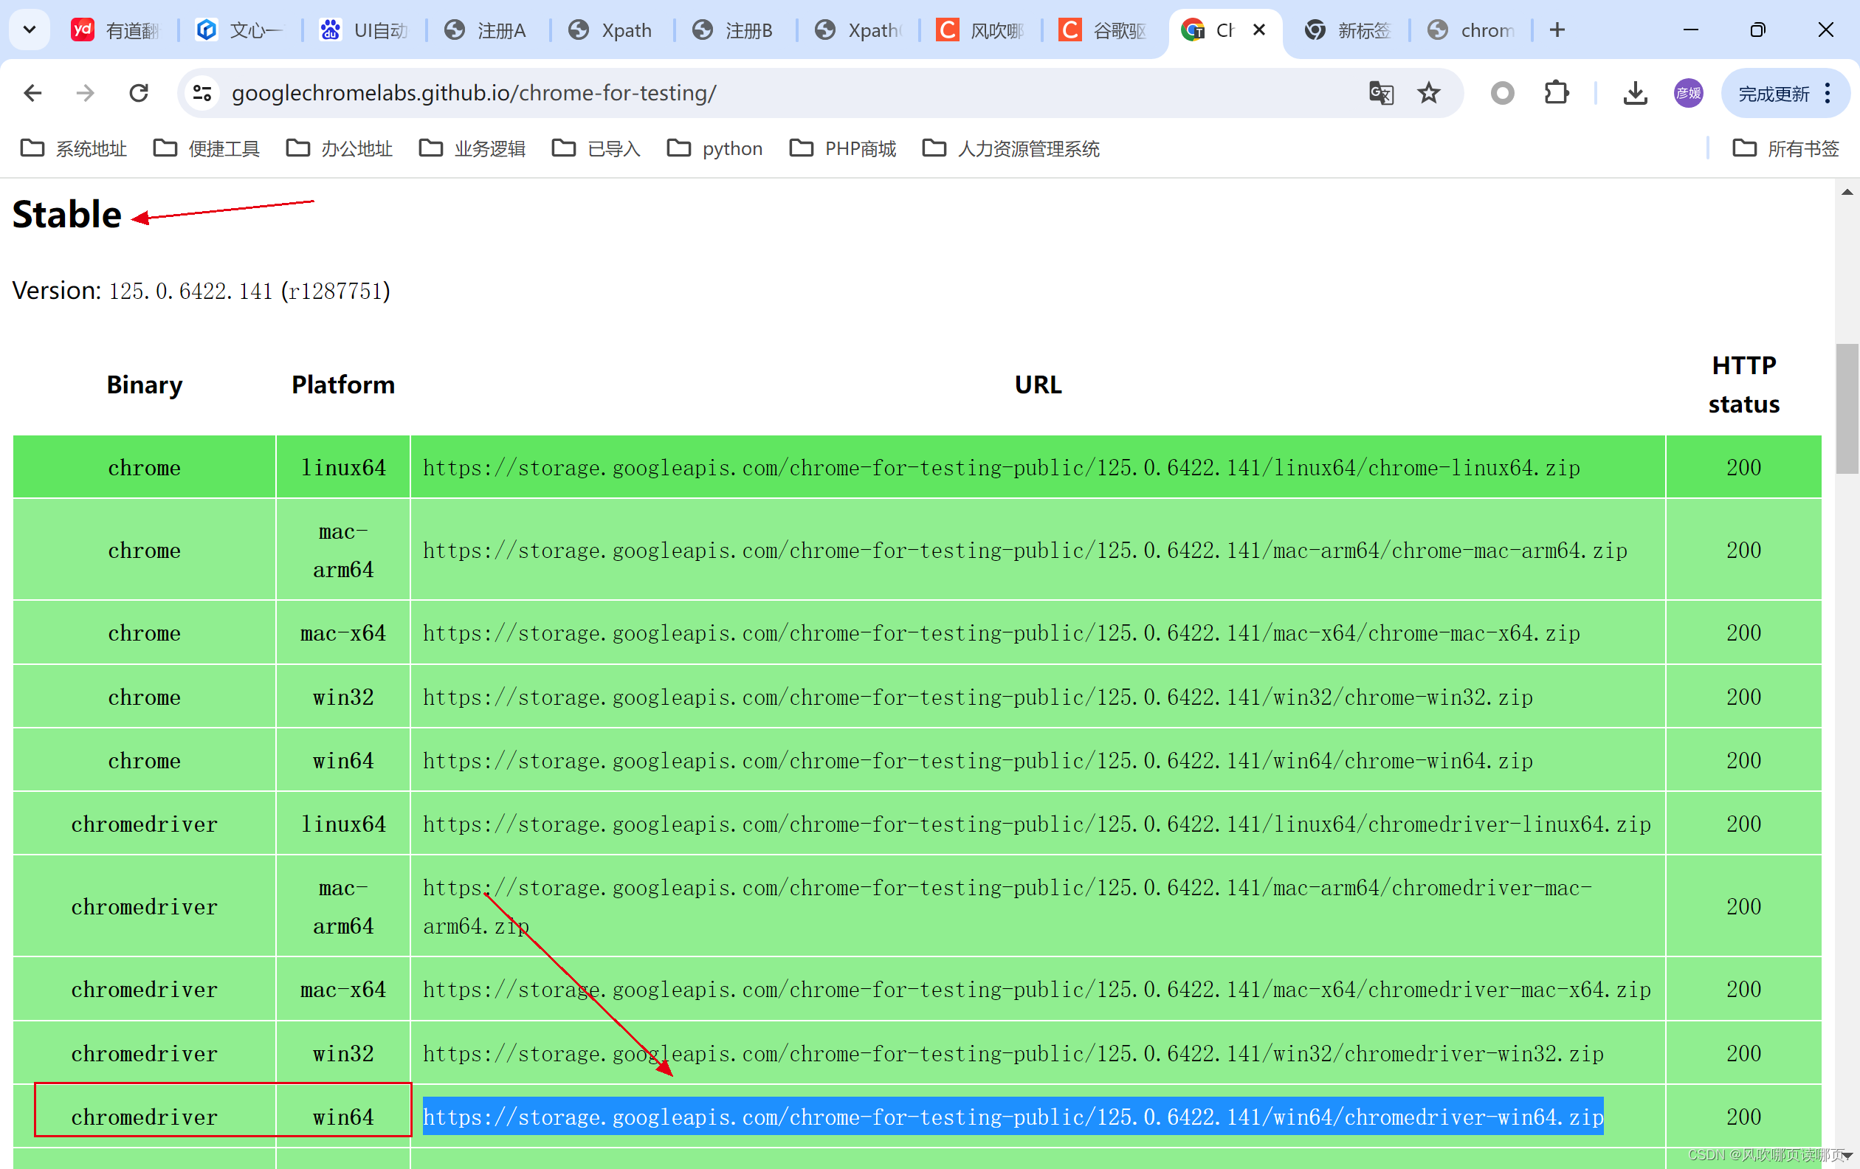The image size is (1860, 1169).
Task: View site information icon in address bar
Action: pyautogui.click(x=202, y=94)
